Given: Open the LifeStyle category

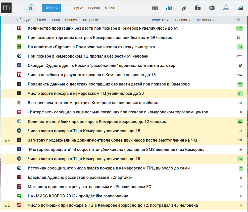Looking at the screenshot, I should (23, 20).
